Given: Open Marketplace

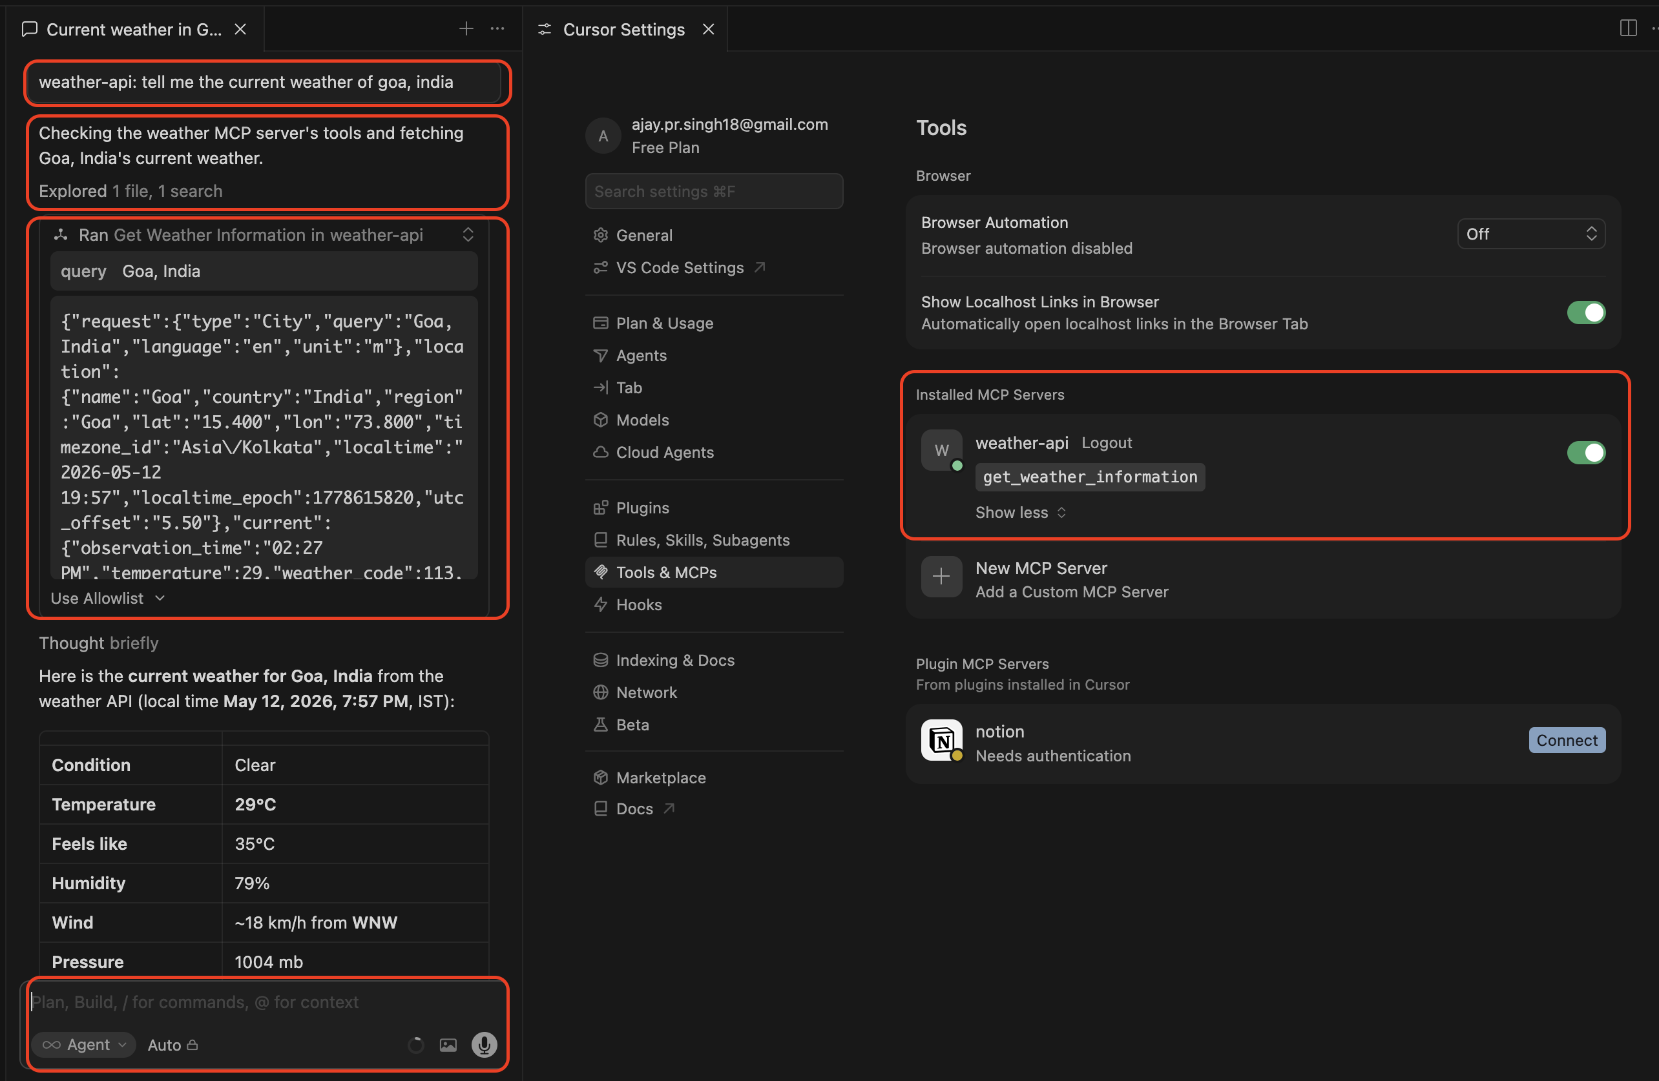Looking at the screenshot, I should tap(714, 777).
